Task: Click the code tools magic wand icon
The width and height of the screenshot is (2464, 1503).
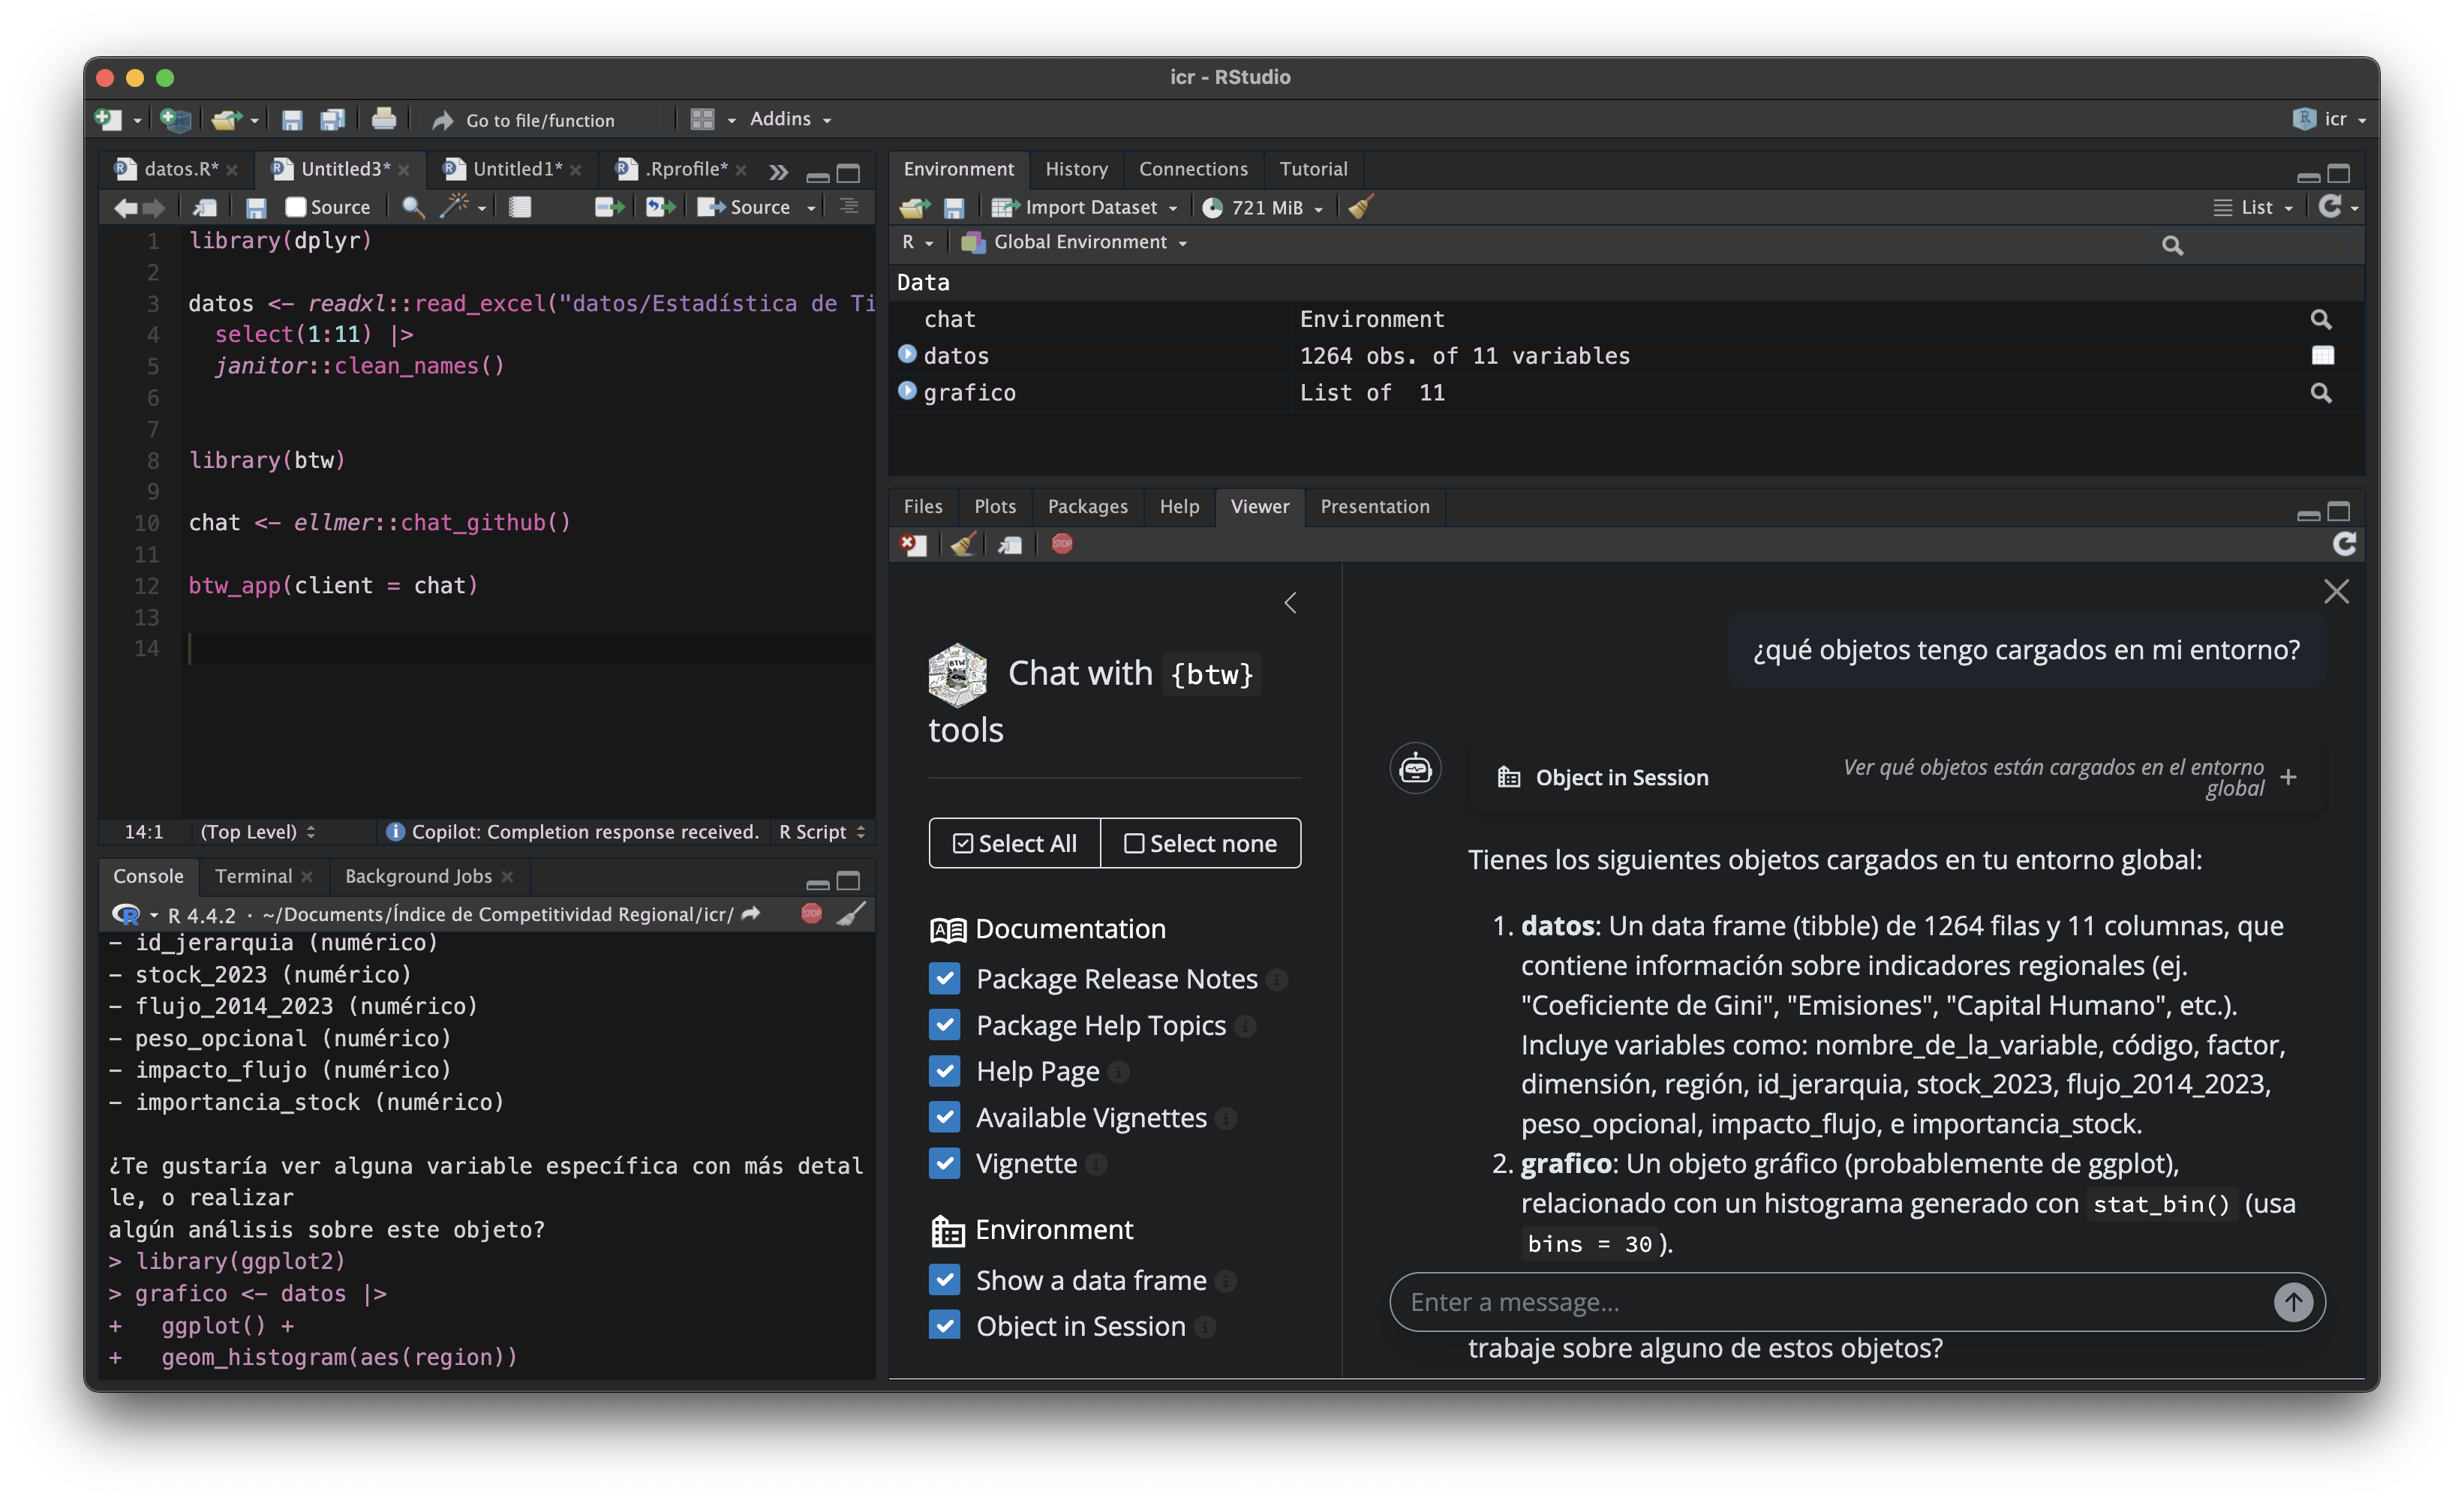Action: [x=455, y=207]
